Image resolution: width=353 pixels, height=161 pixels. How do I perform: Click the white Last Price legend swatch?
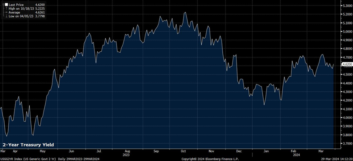6,4
